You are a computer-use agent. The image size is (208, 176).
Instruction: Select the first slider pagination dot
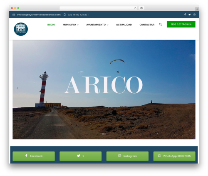pyautogui.click(x=103, y=134)
